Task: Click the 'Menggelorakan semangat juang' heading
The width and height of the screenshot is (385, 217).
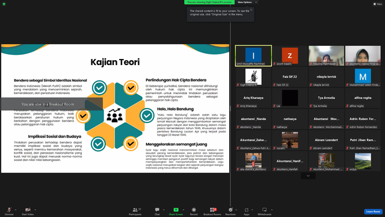Action: pyautogui.click(x=176, y=144)
